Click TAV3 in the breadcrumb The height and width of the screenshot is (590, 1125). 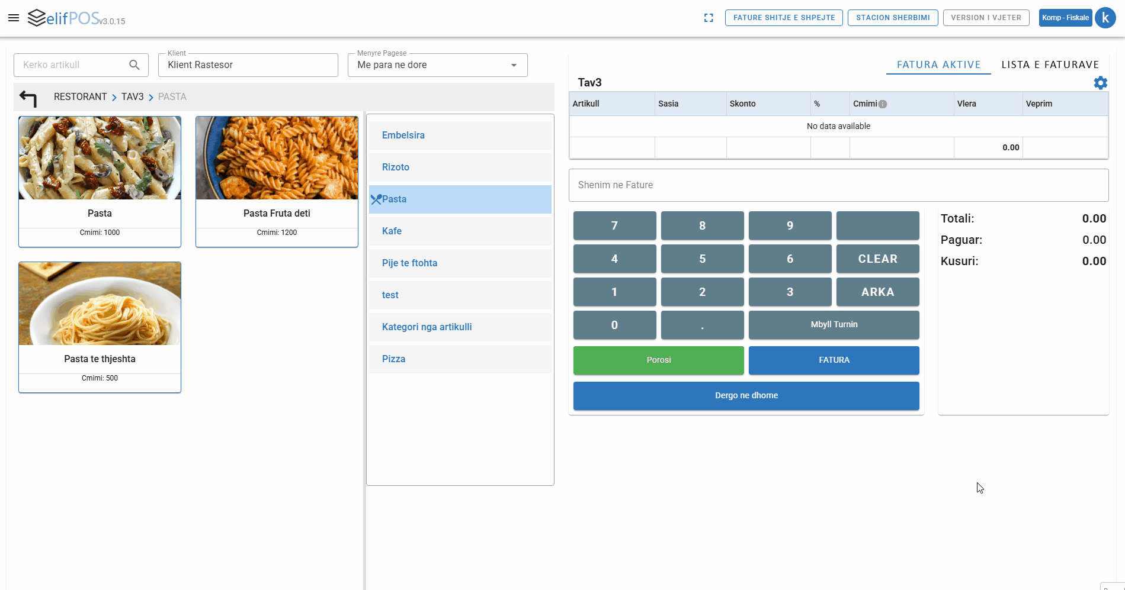[x=133, y=97]
